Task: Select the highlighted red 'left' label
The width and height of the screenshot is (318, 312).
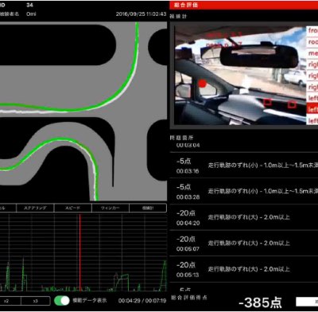Action: coord(312,110)
